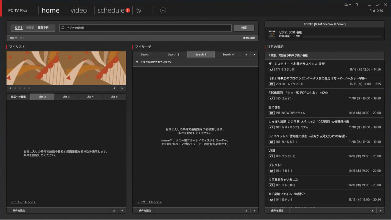Viewport: 391px width, 220px height.
Task: Click record icon for VS魂 program
Action: [x=271, y=156]
